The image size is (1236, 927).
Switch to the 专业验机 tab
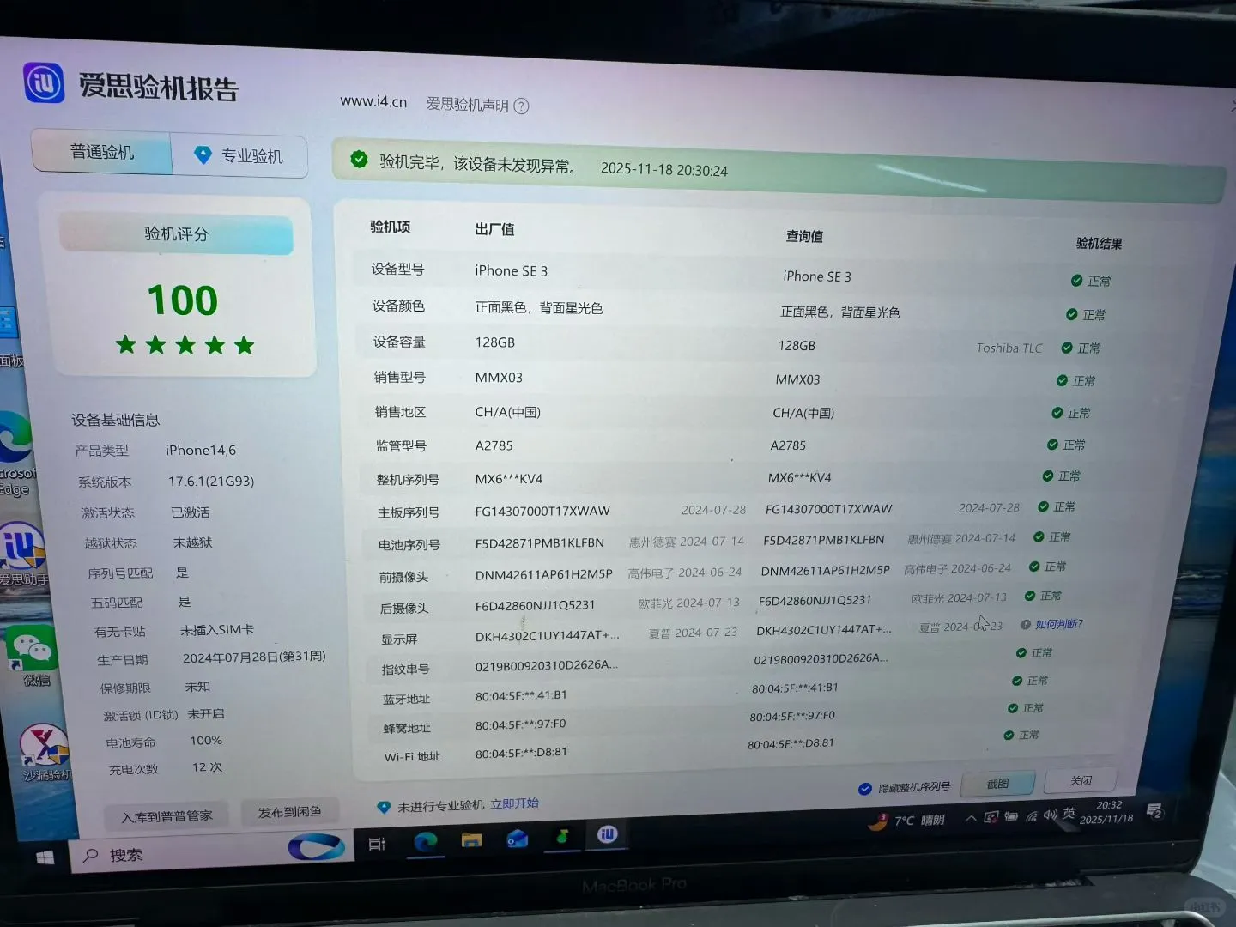pyautogui.click(x=240, y=154)
